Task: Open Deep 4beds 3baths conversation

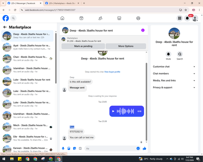Action: click(27, 36)
